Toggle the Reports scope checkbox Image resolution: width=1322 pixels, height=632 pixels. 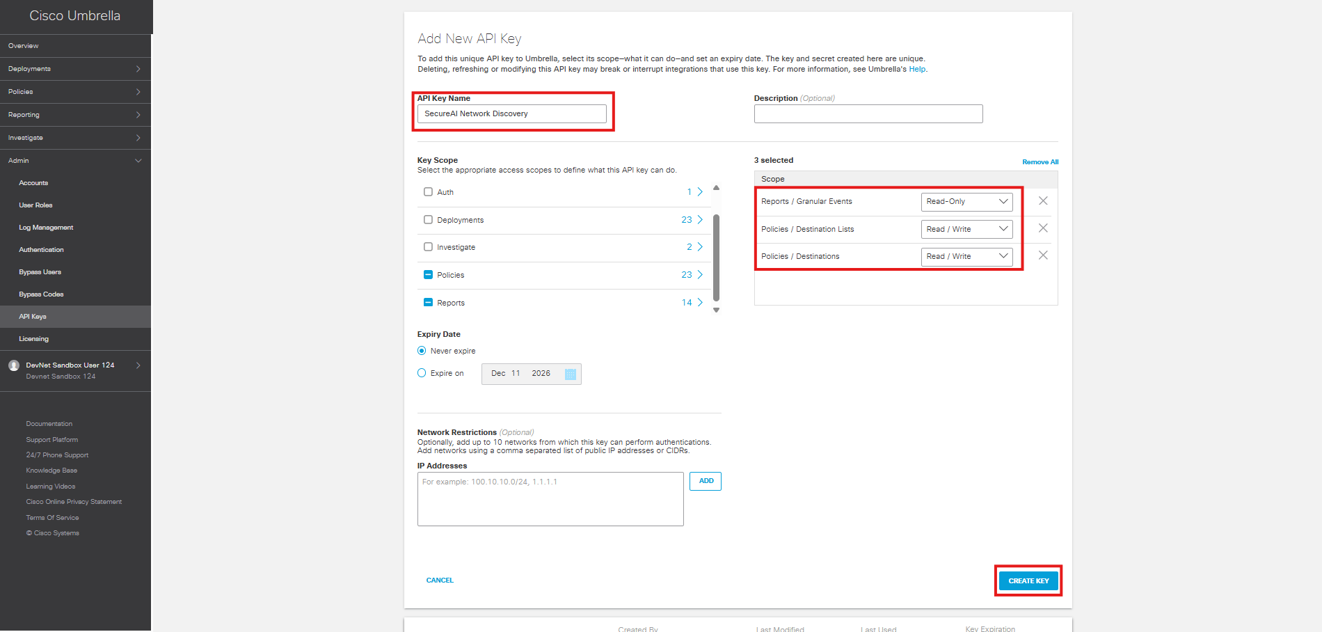click(428, 303)
